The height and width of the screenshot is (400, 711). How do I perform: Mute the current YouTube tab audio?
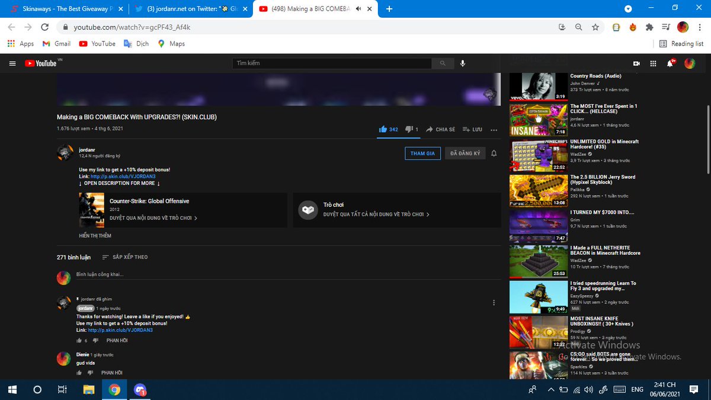[x=358, y=9]
